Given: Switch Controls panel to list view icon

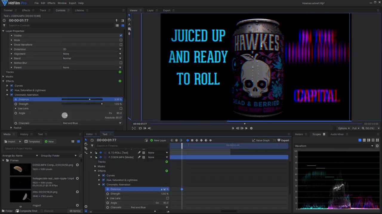Looking at the screenshot, I should (117, 26).
